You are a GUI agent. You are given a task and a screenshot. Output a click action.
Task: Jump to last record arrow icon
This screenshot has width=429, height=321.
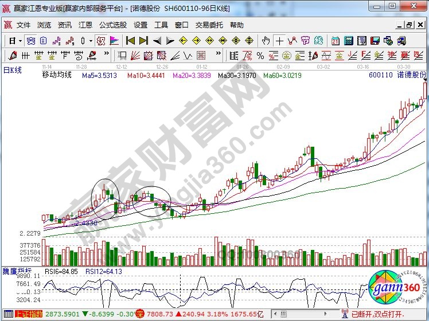pos(143,41)
